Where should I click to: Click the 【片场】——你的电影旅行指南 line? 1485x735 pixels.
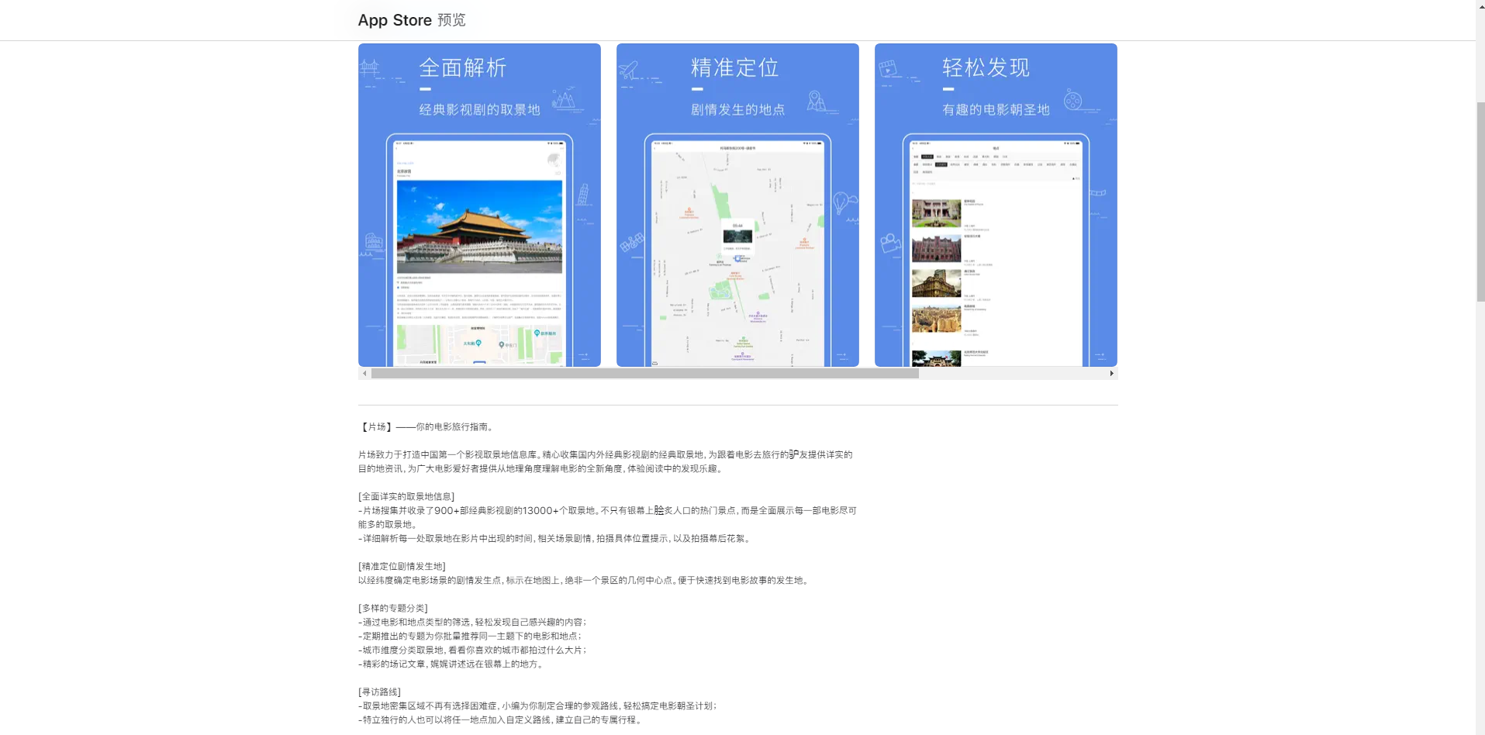click(427, 426)
